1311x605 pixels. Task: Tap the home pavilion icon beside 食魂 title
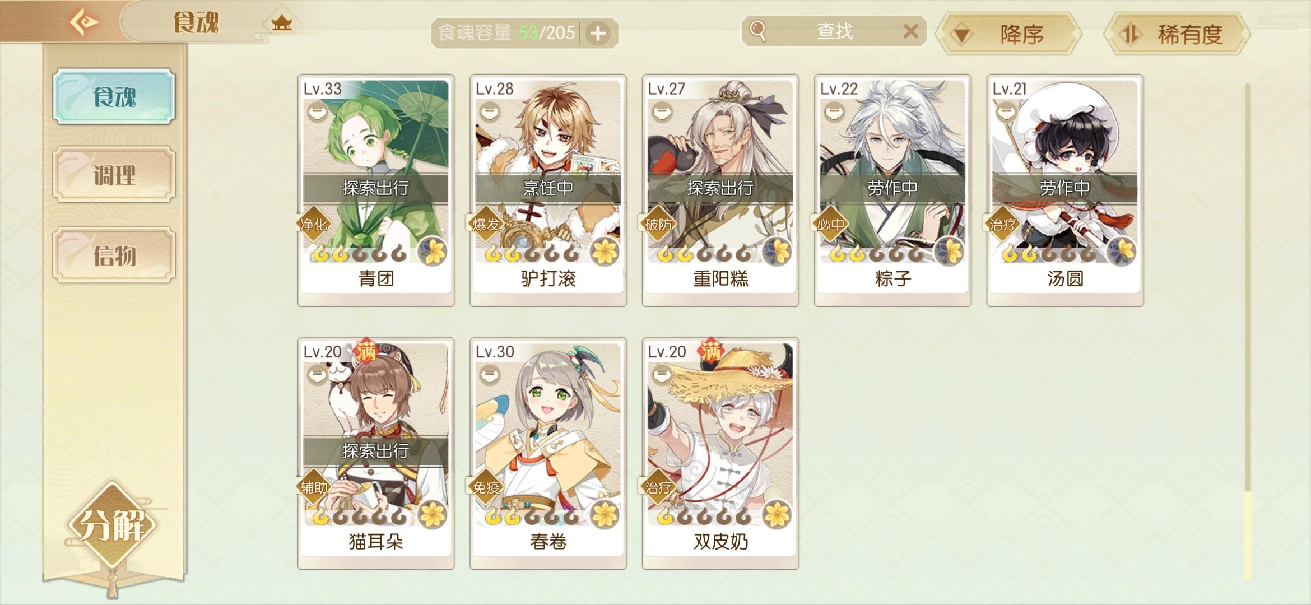coord(282,23)
